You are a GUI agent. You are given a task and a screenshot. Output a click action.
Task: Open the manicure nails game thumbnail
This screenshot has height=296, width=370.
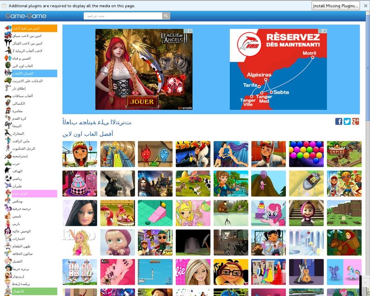click(117, 272)
